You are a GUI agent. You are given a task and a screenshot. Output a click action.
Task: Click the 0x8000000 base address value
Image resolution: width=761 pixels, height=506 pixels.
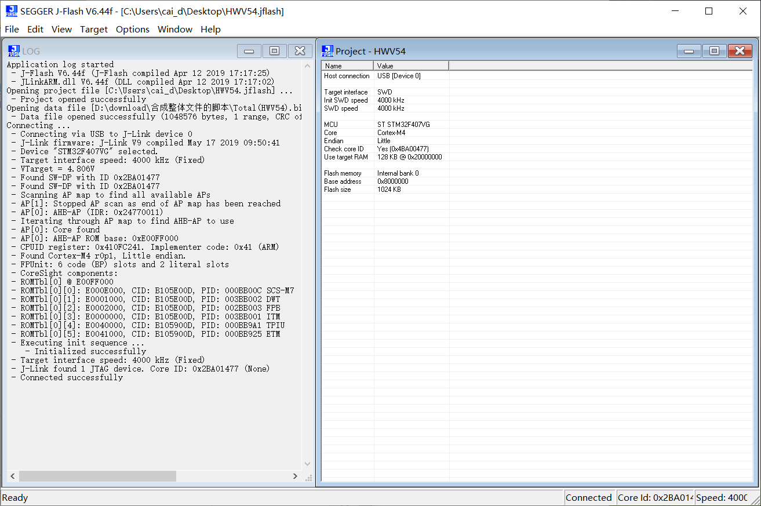(x=393, y=181)
